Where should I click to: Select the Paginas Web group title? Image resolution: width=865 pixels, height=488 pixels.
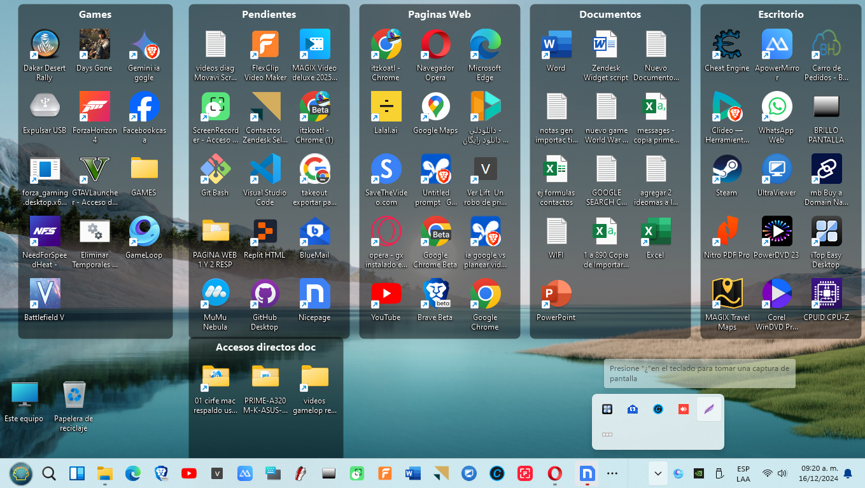tap(439, 15)
